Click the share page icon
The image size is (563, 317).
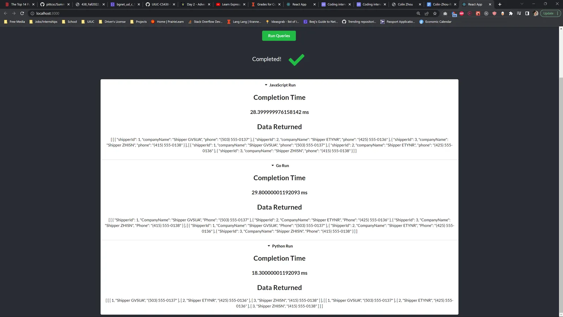426,13
